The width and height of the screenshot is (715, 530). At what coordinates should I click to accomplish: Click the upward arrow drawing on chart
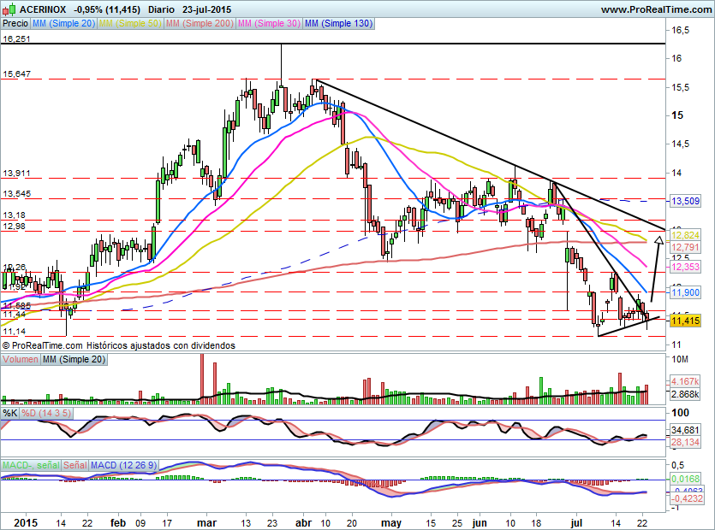coord(656,268)
